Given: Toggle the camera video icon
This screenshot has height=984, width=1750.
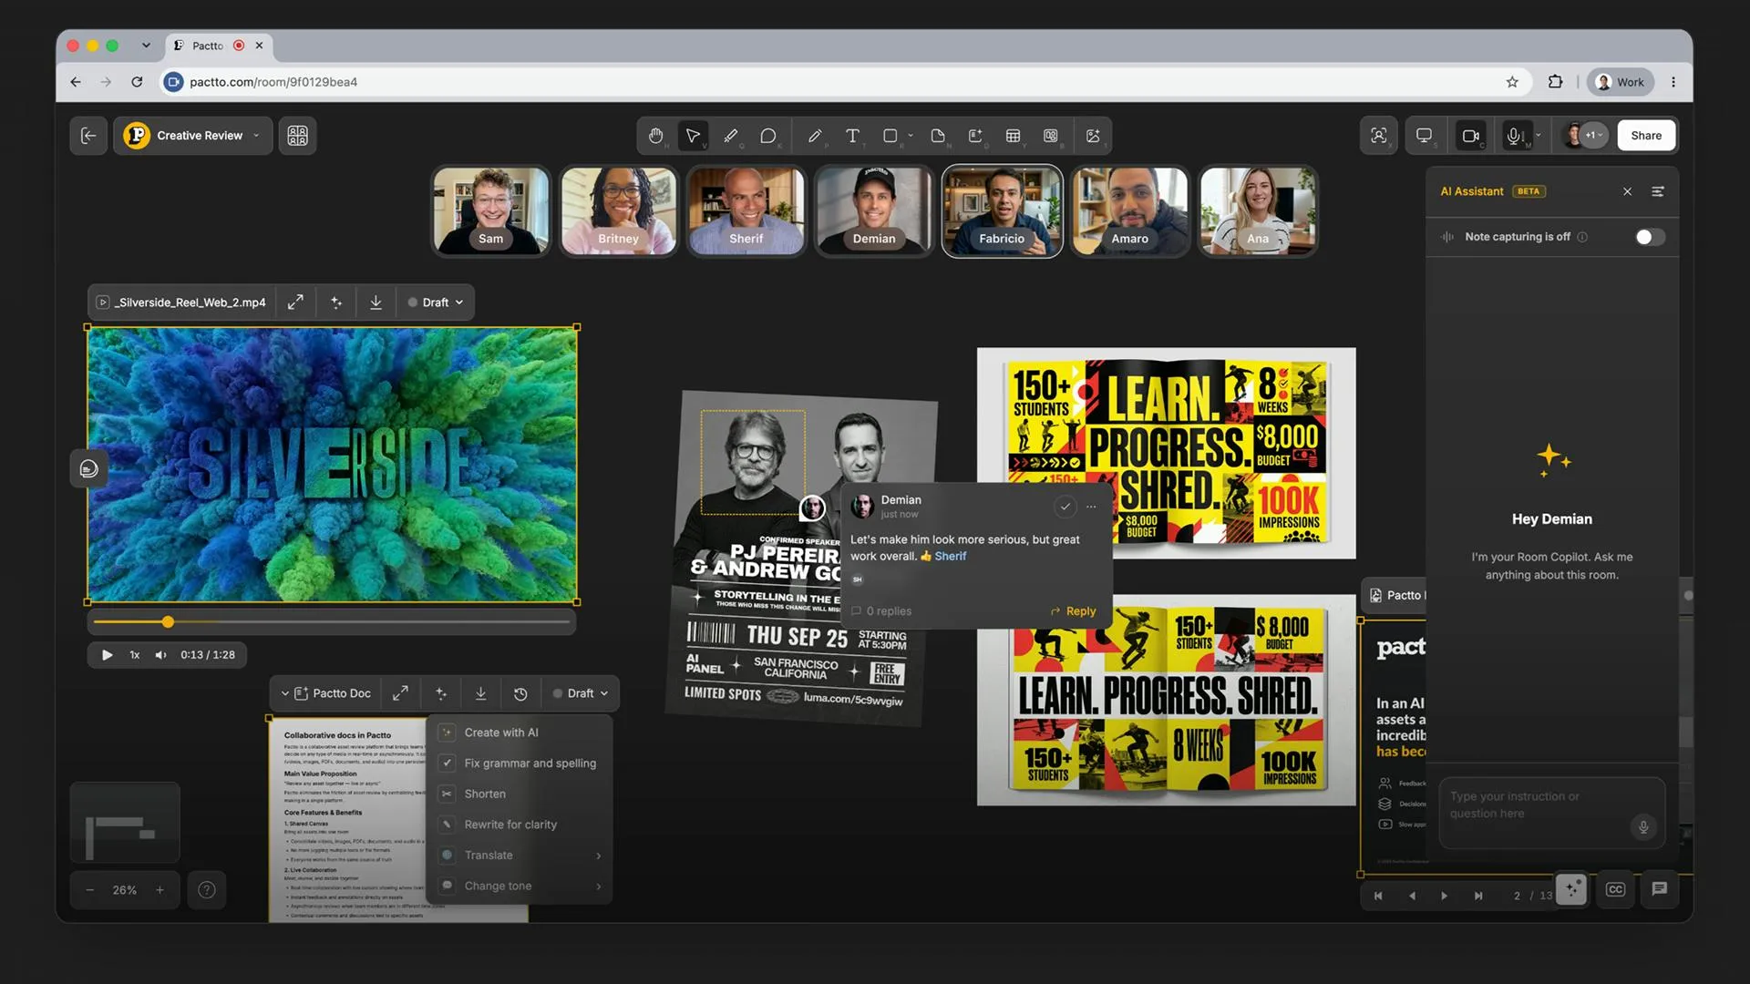Looking at the screenshot, I should 1470,136.
